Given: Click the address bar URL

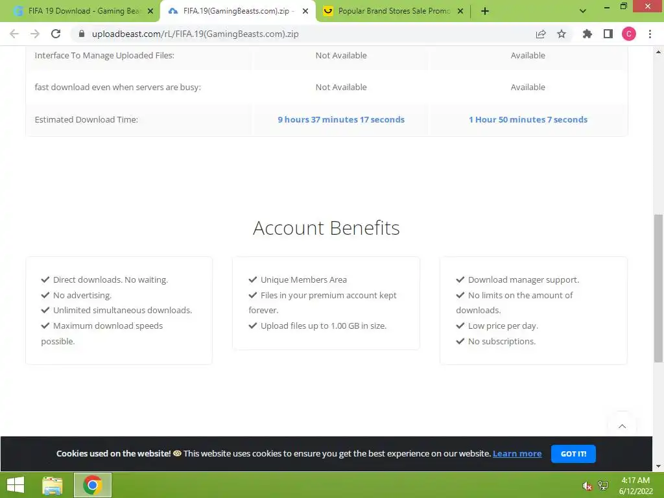Looking at the screenshot, I should 195,34.
